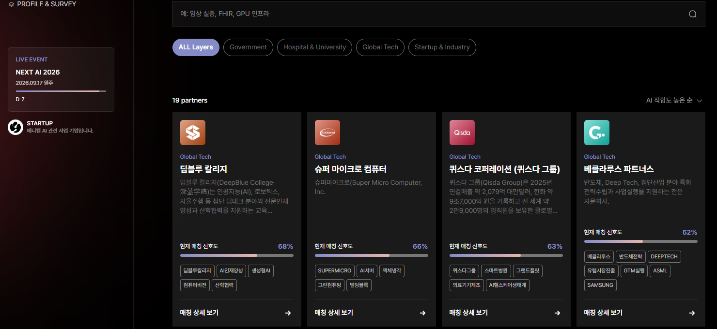Open the 슈퍼 마이크로 컴퓨터 logo

[x=327, y=133]
